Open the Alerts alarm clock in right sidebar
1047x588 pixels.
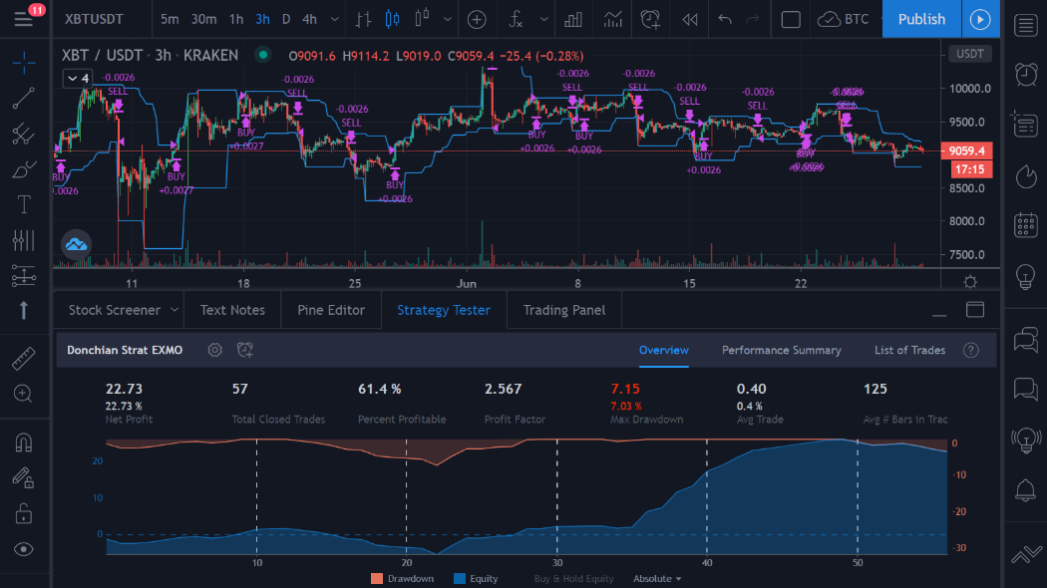1024,74
